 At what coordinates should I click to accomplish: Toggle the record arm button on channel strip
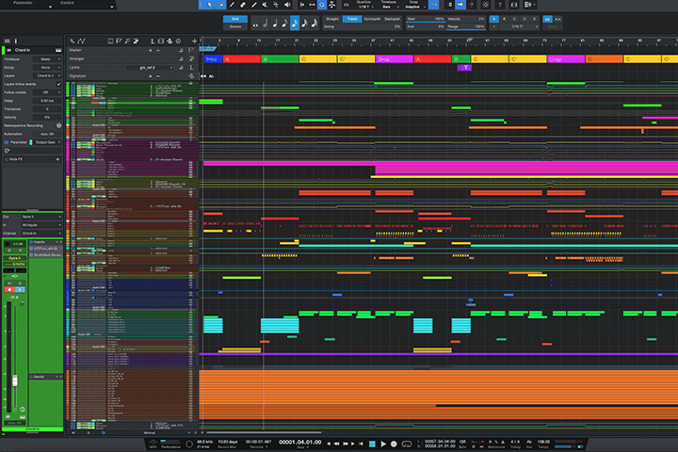(x=9, y=289)
